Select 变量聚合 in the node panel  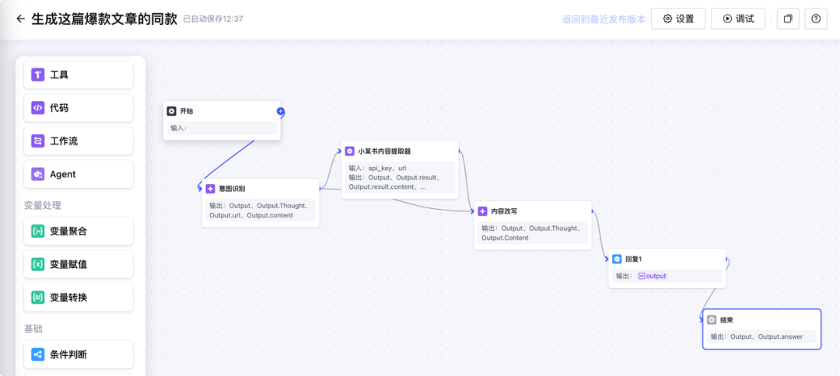click(x=78, y=231)
